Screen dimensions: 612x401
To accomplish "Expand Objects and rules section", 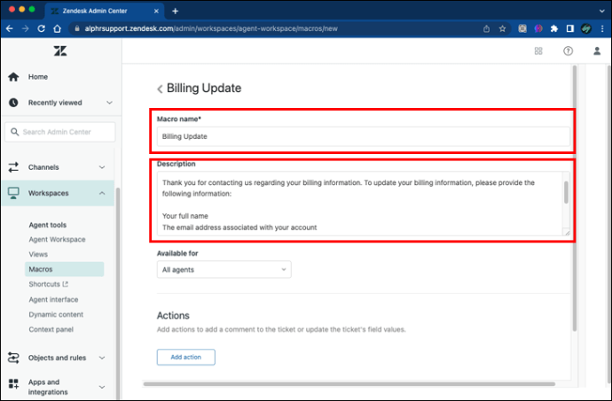I will (102, 358).
